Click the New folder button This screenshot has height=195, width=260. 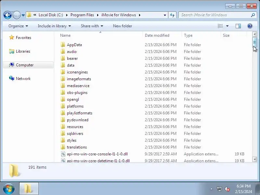pos(123,26)
